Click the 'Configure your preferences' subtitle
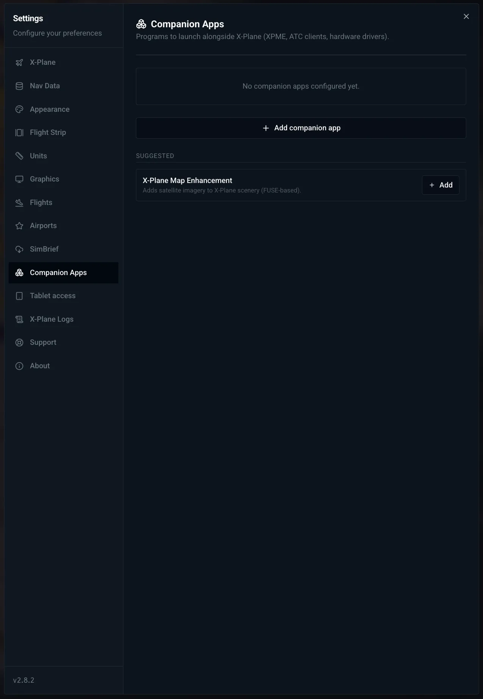The width and height of the screenshot is (483, 699). [58, 33]
